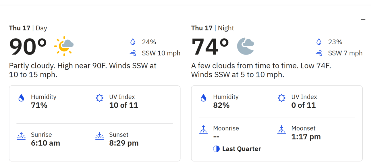
Task: Click the Moonrise icon
Action: (x=203, y=130)
